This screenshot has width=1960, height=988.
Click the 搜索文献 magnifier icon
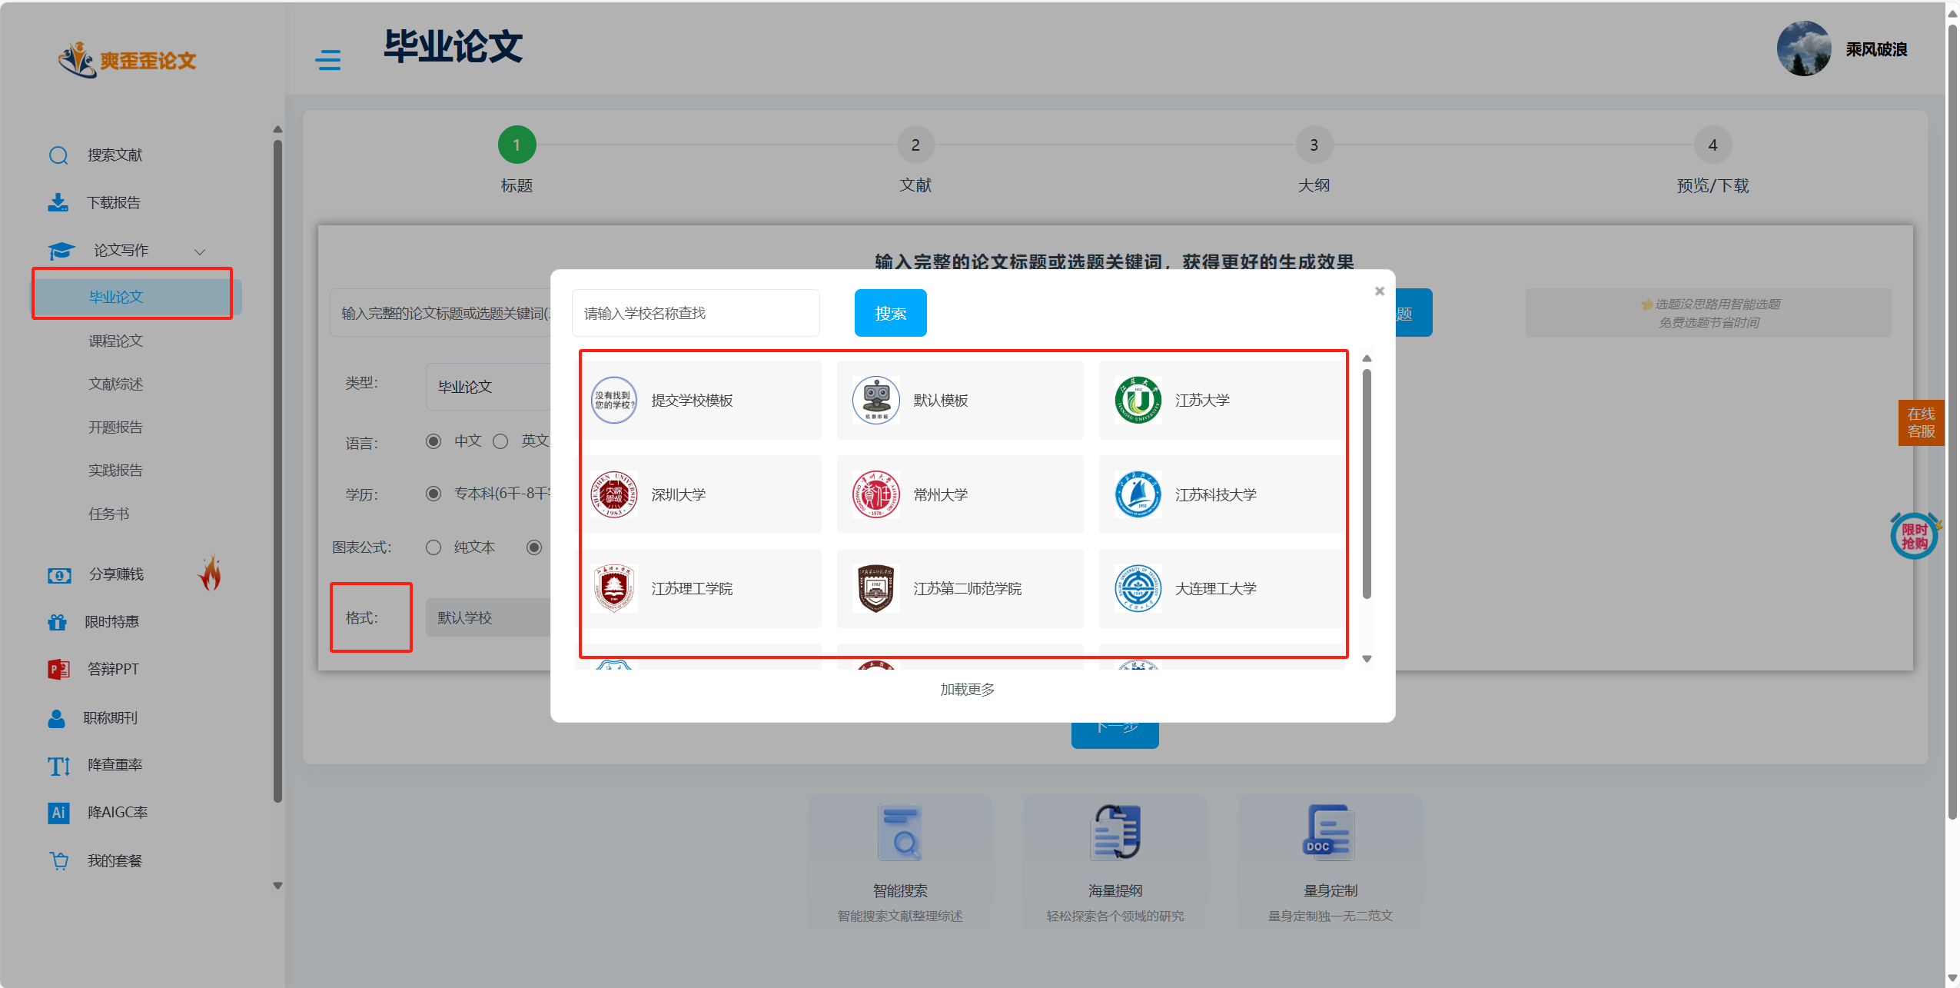58,155
